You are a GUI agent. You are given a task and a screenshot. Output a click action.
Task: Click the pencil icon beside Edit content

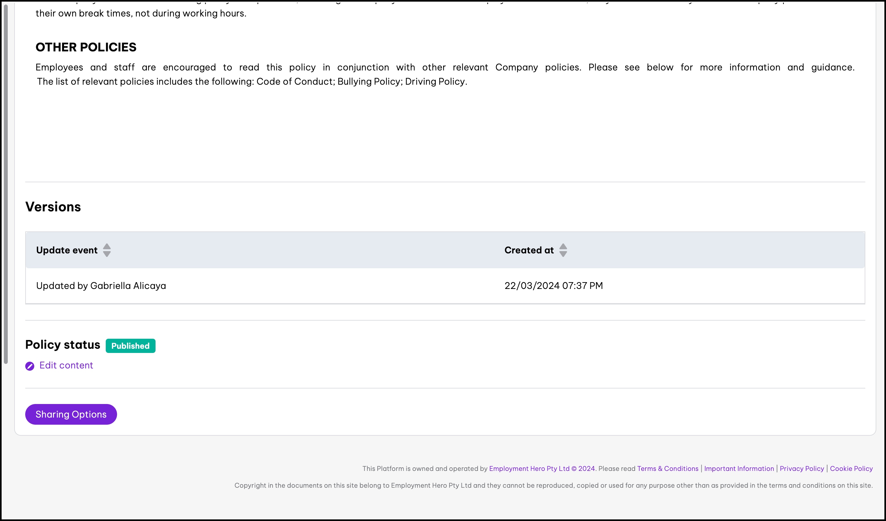(x=29, y=366)
